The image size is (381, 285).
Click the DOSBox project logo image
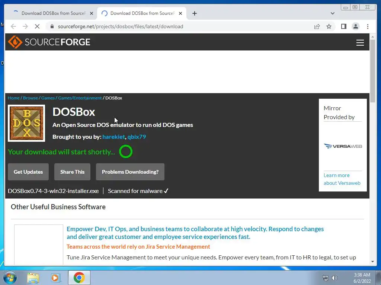(26, 123)
